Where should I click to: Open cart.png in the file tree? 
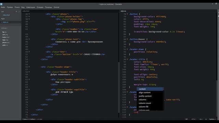click(5, 35)
